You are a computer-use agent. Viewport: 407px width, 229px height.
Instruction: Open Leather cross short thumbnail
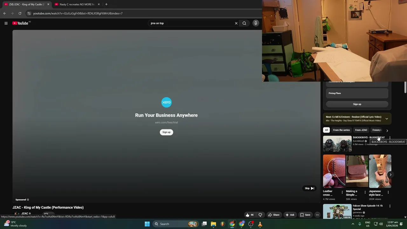click(x=334, y=171)
